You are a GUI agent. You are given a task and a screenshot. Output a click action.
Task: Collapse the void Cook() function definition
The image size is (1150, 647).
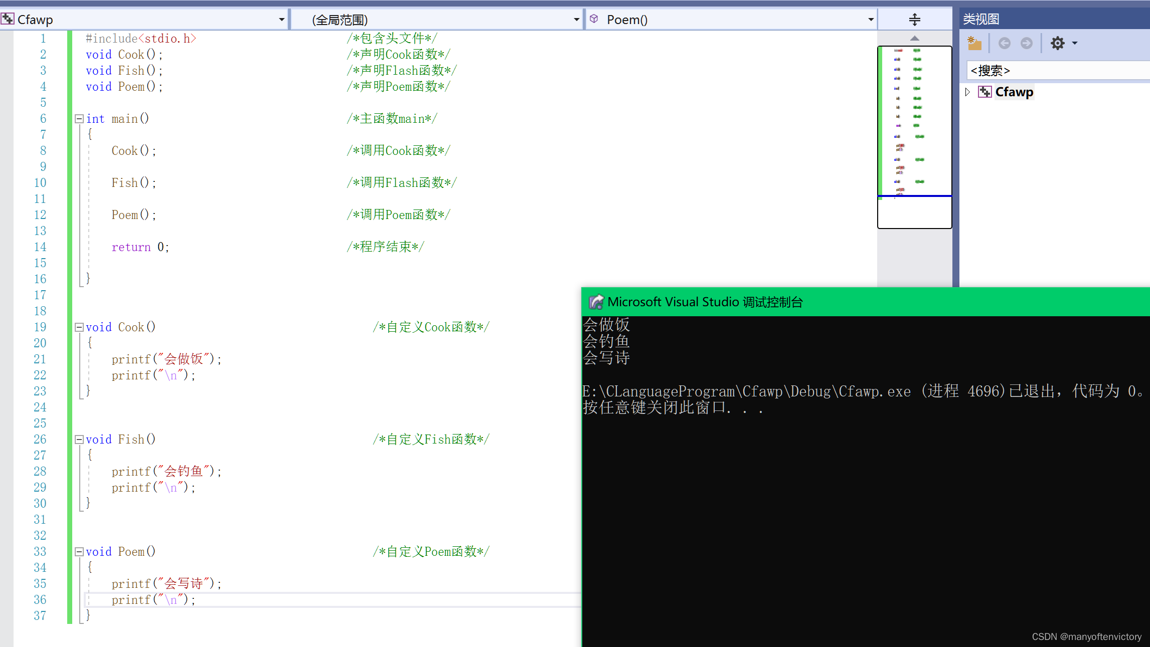coord(79,327)
